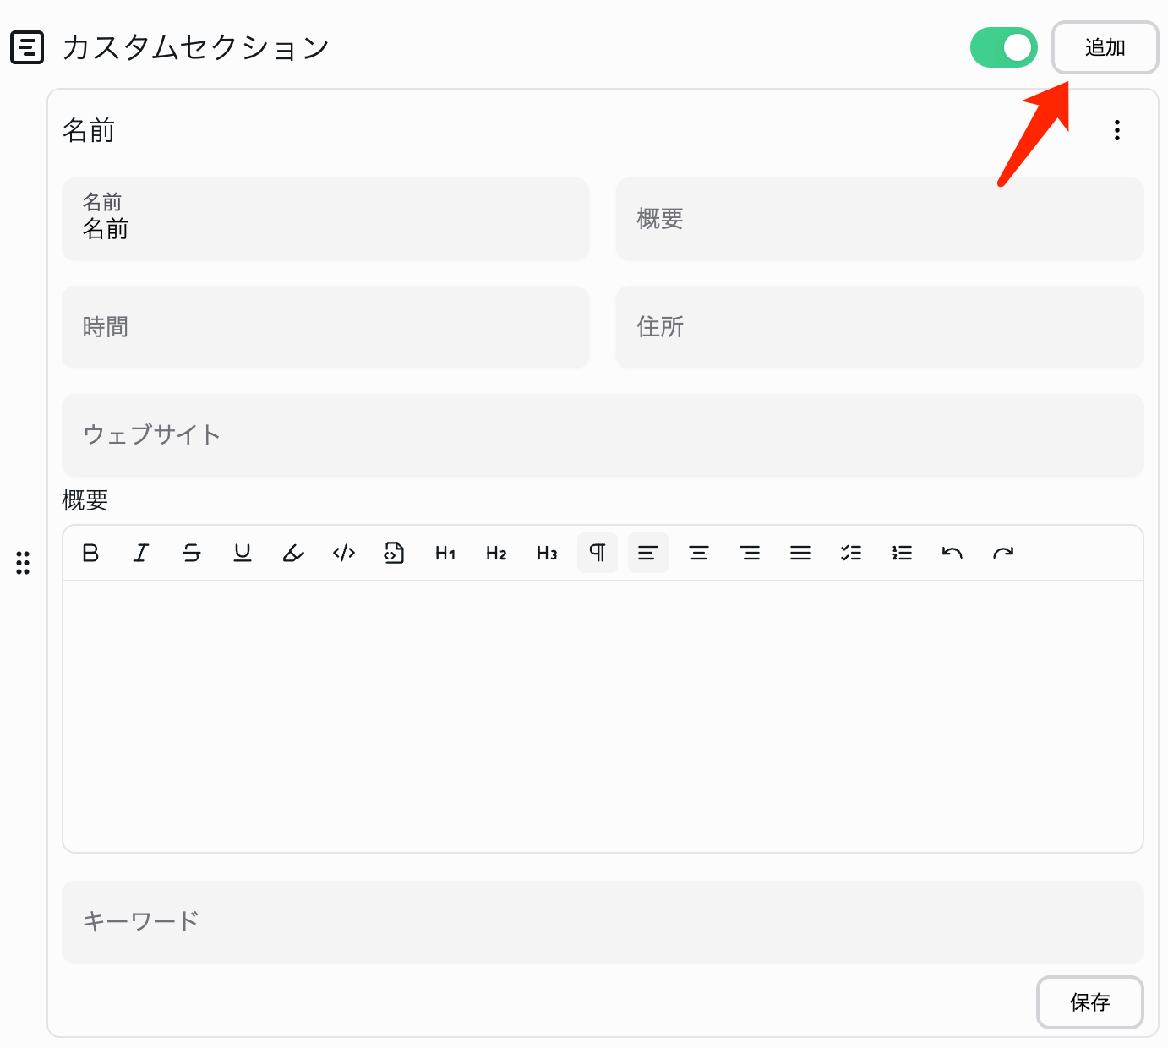The height and width of the screenshot is (1048, 1168).
Task: Redo the last edit
Action: click(1003, 553)
